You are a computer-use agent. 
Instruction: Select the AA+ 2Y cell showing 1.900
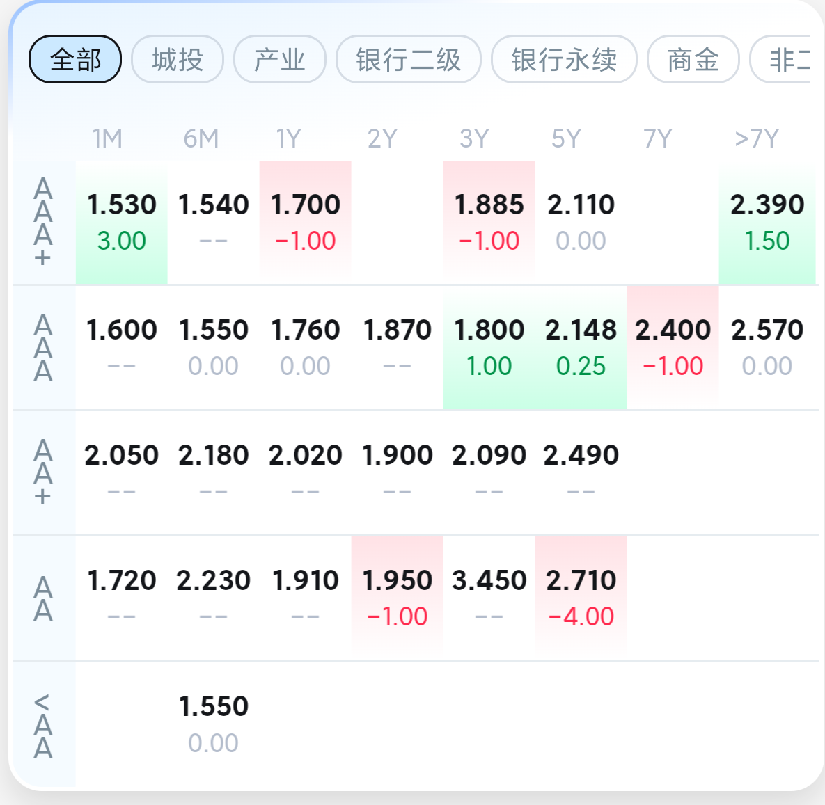pos(397,472)
